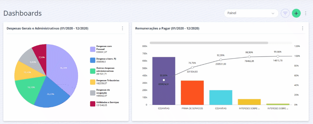The height and width of the screenshot is (124, 313).
Task: Click the green add dashboard button
Action: pos(296,13)
